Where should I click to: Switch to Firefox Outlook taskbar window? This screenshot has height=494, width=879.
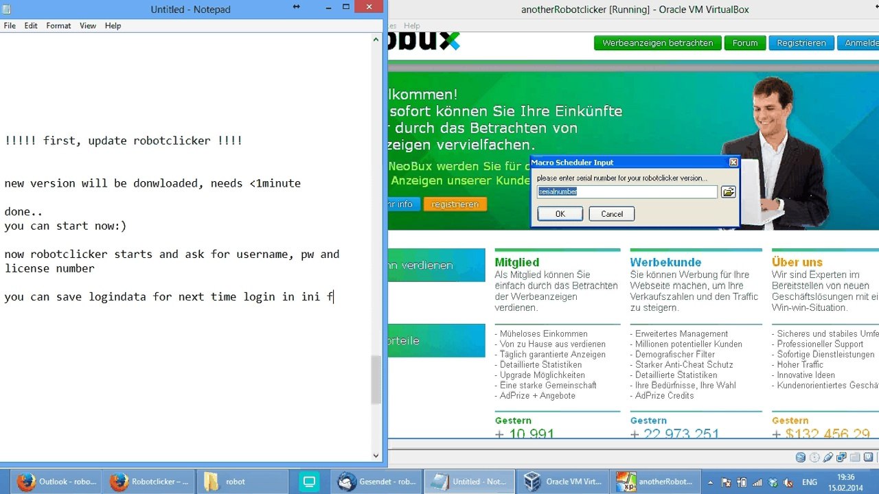click(58, 482)
